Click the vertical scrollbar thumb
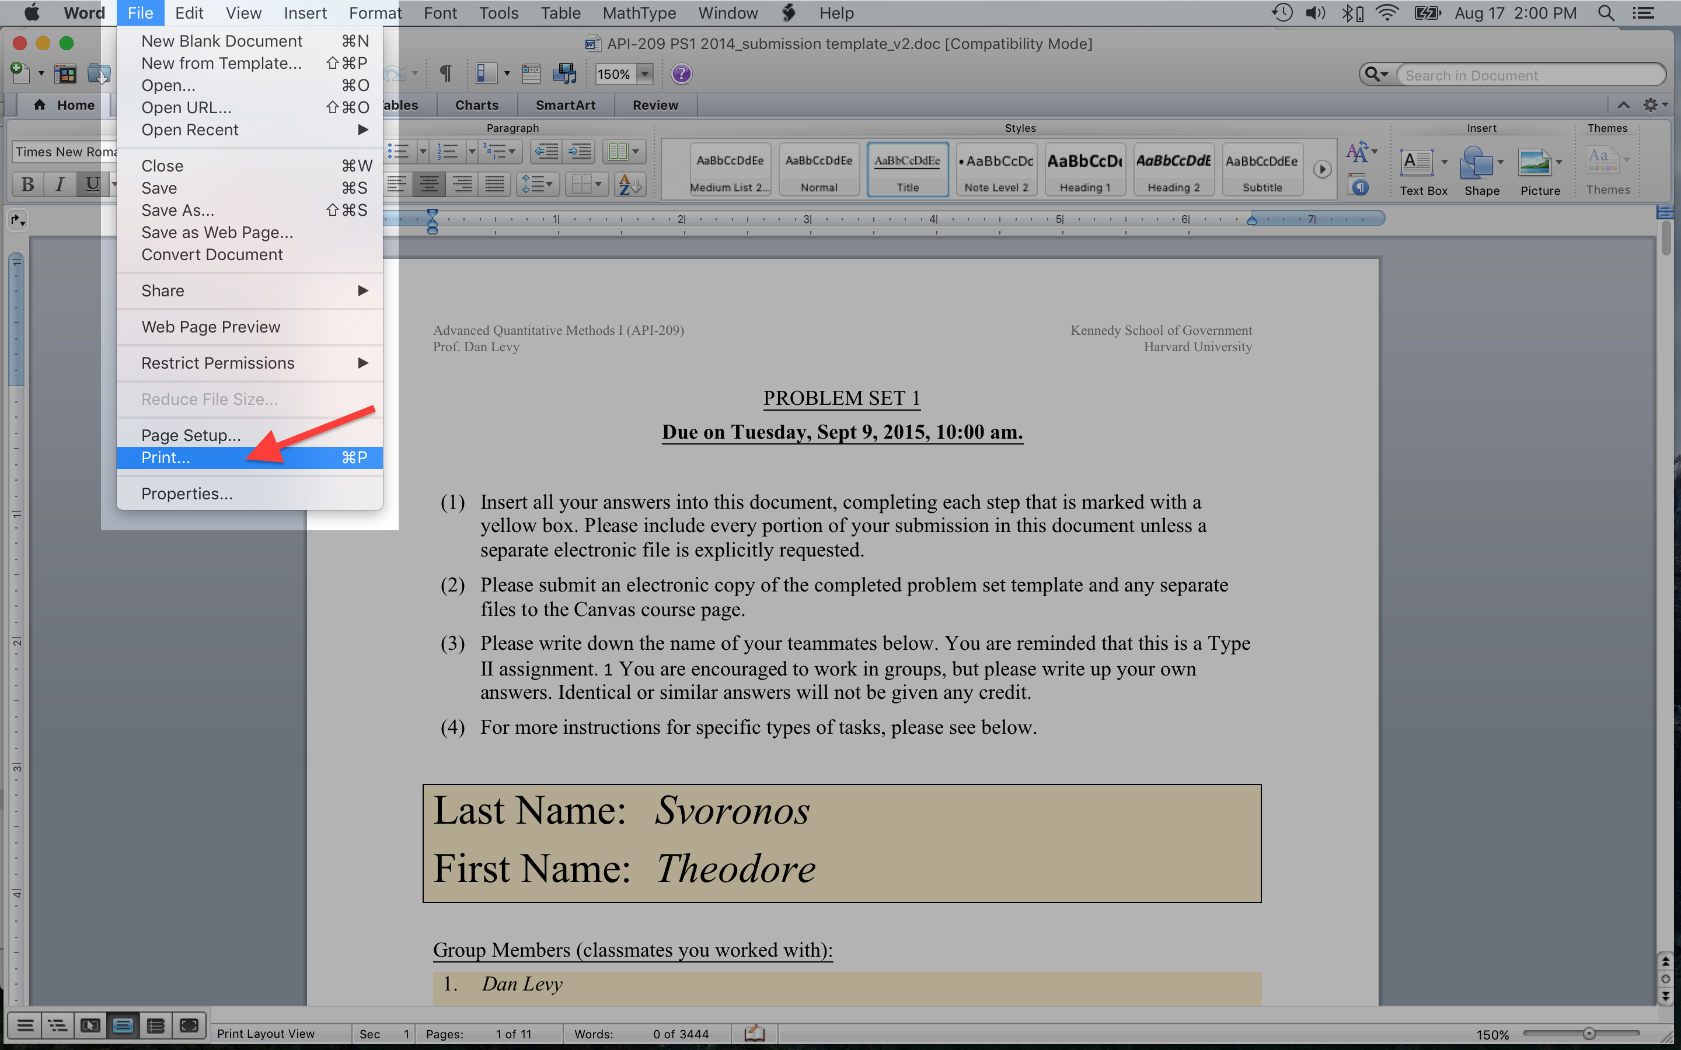This screenshot has height=1050, width=1681. pyautogui.click(x=1666, y=239)
